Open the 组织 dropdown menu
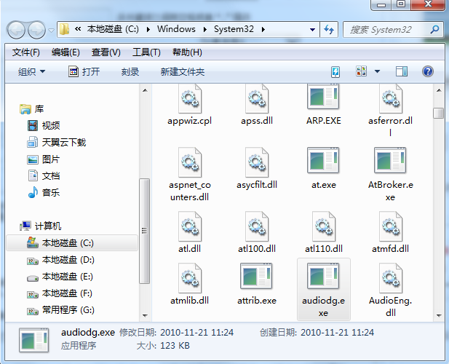This screenshot has height=364, width=449. (31, 71)
